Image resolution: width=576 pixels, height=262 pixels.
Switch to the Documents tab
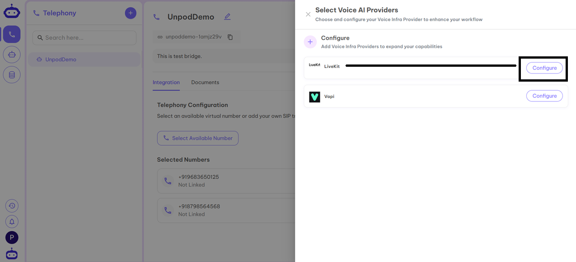pos(205,82)
